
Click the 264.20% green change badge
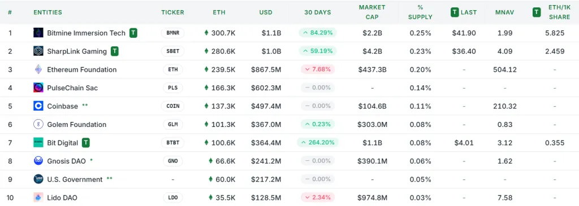[x=318, y=143]
